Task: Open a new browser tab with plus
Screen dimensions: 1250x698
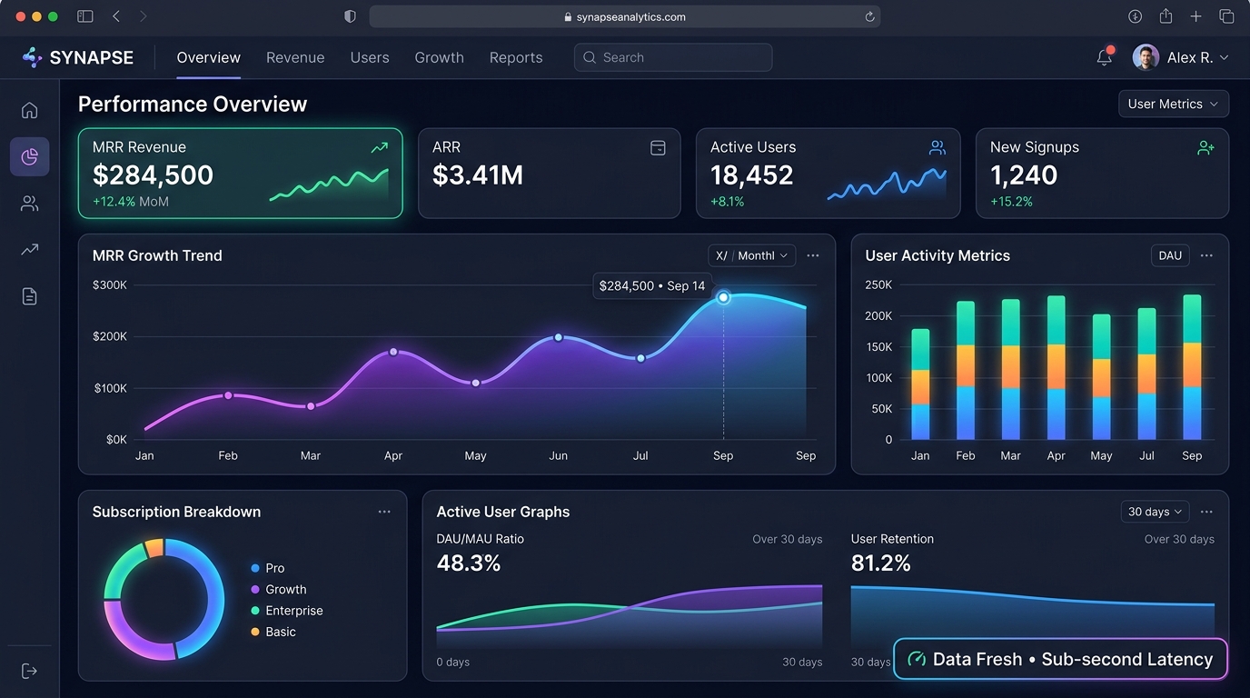Action: coord(1195,16)
